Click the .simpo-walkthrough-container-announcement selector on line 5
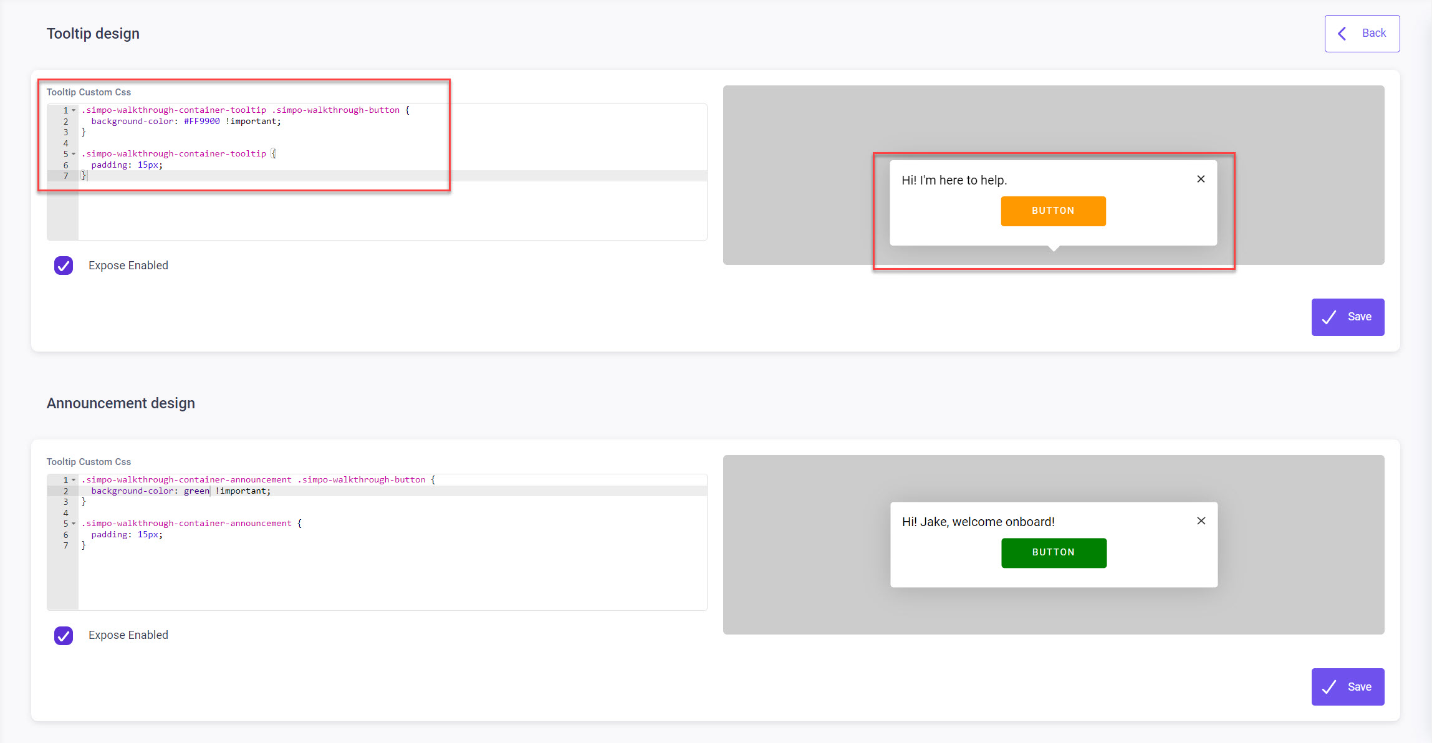 click(x=186, y=524)
